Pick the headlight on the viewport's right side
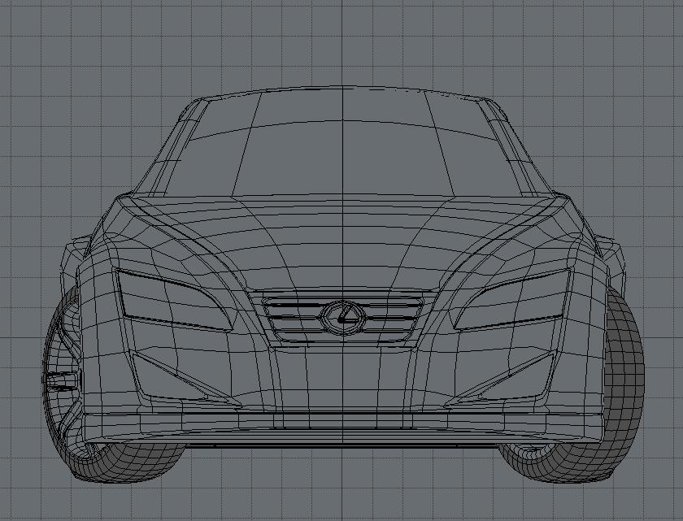This screenshot has width=683, height=521. click(x=511, y=300)
